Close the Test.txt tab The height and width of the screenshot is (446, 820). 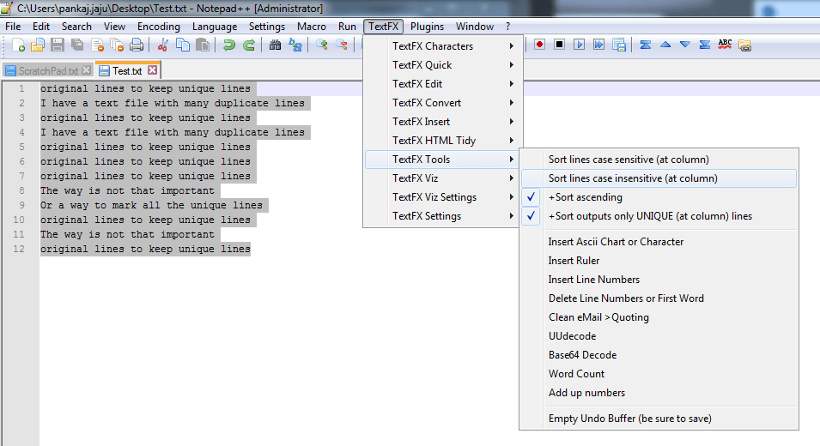click(153, 70)
